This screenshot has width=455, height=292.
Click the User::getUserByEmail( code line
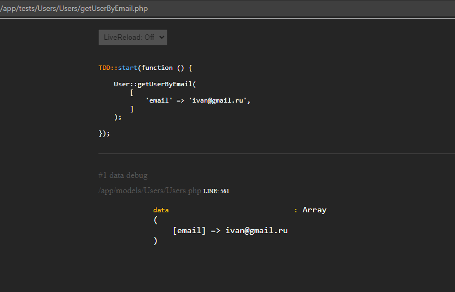pos(155,84)
